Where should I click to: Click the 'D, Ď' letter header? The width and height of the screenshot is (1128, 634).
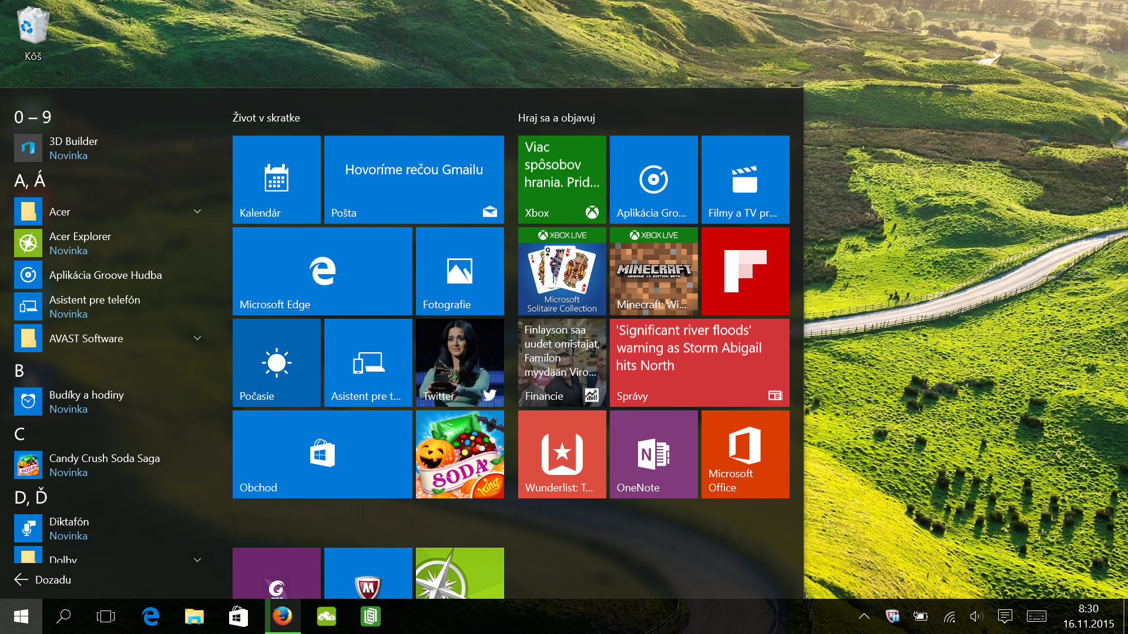coord(31,497)
